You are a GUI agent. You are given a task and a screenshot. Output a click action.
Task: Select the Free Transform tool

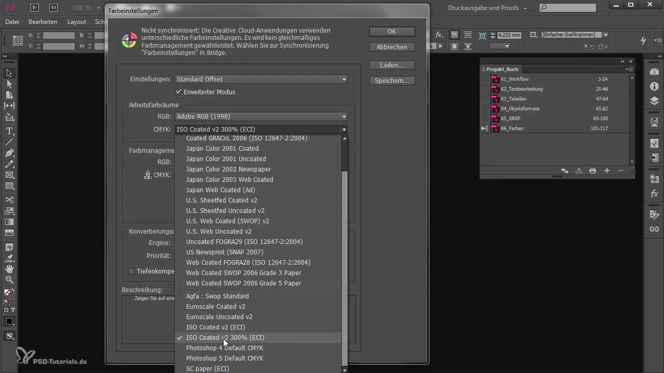click(x=9, y=211)
